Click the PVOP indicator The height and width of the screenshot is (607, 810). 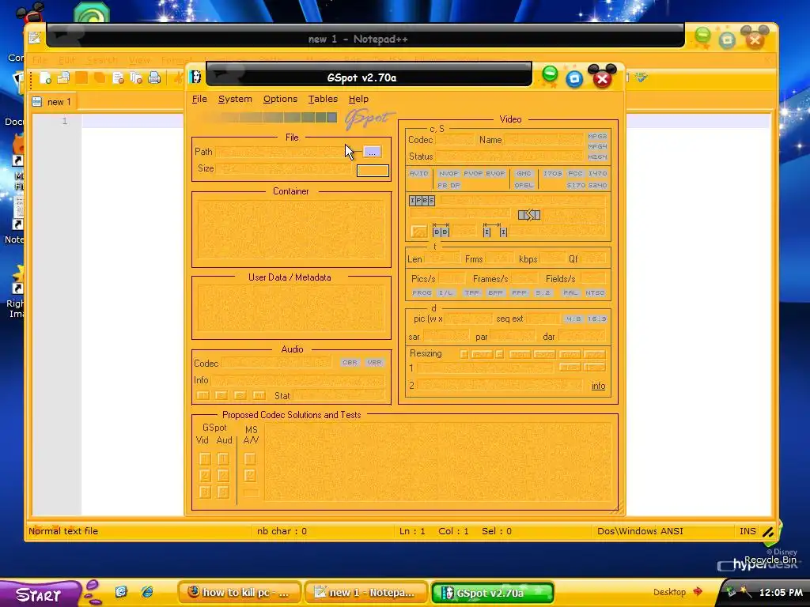[x=473, y=173]
